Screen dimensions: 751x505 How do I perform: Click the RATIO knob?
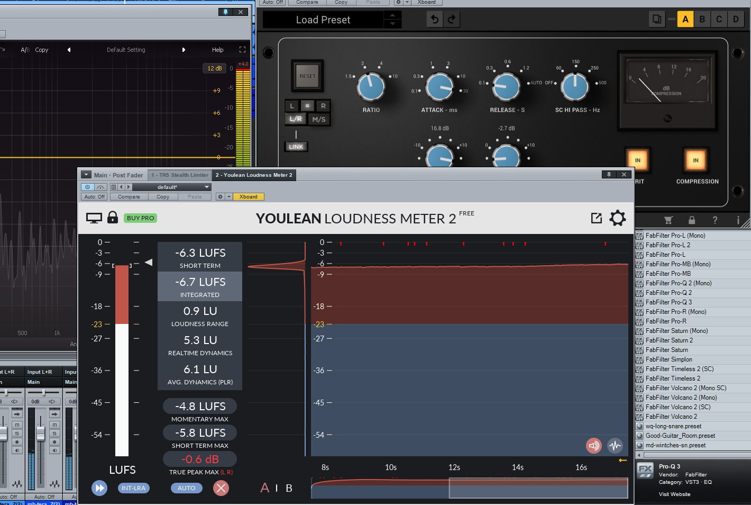tap(371, 87)
